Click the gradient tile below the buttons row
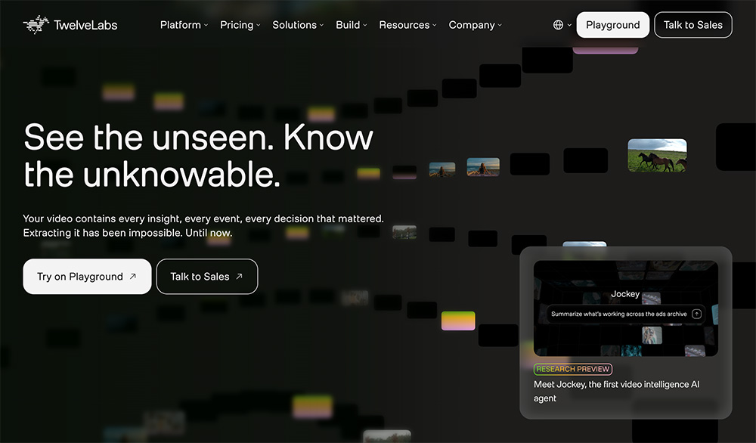The height and width of the screenshot is (443, 756). 458,321
